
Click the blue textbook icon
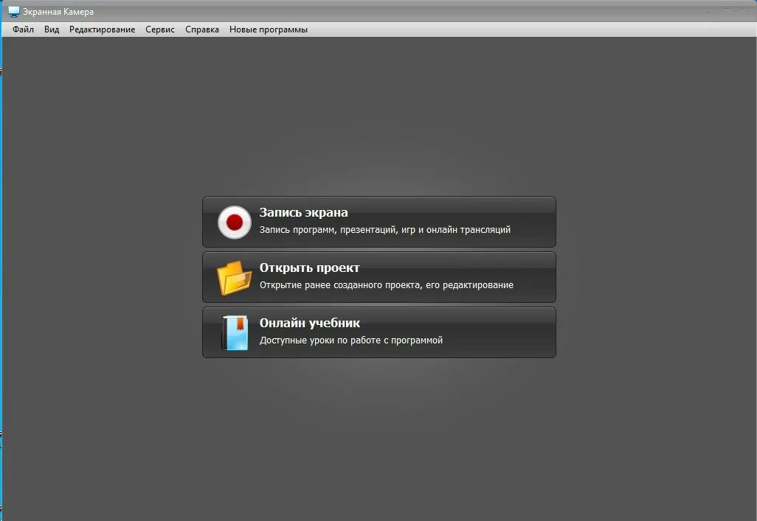tap(235, 333)
